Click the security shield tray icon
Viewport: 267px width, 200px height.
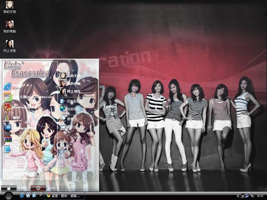point(252,196)
